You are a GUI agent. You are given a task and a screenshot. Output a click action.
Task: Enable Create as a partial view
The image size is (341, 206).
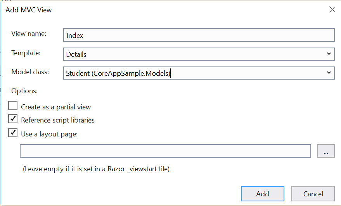13,106
